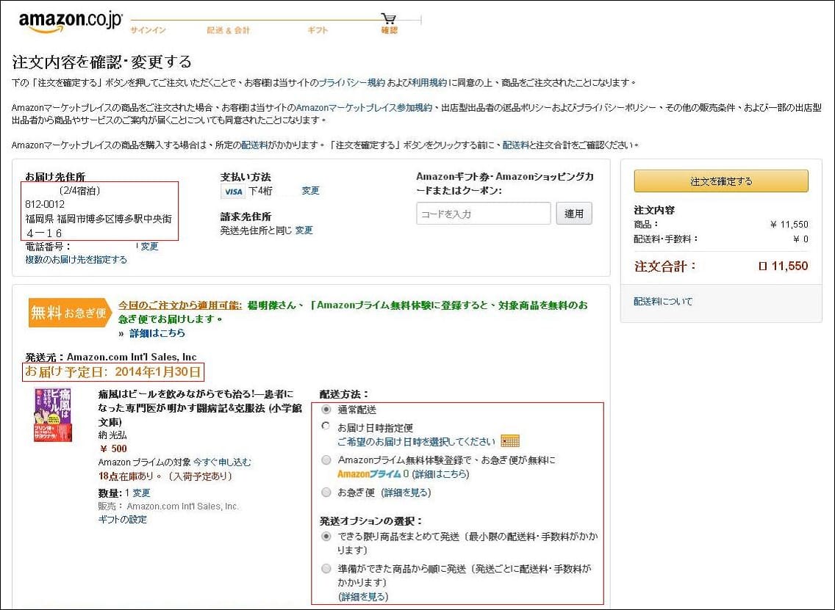Click 変更 next to the payment method
The image size is (835, 610).
coord(310,190)
